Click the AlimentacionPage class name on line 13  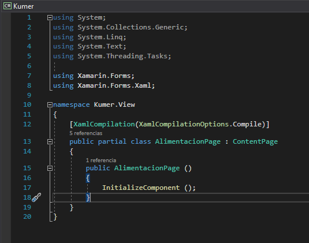point(188,141)
